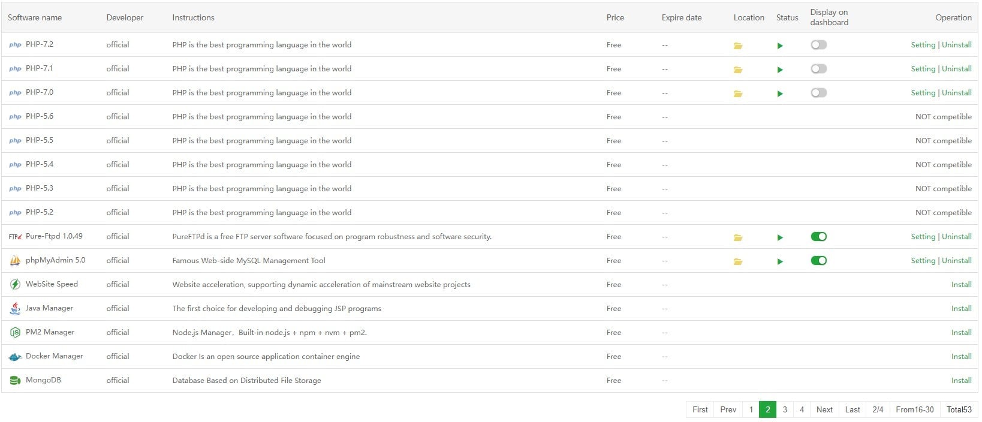Enable dashboard display for PHP-7.0
Screen dimensions: 982x422
click(x=818, y=93)
